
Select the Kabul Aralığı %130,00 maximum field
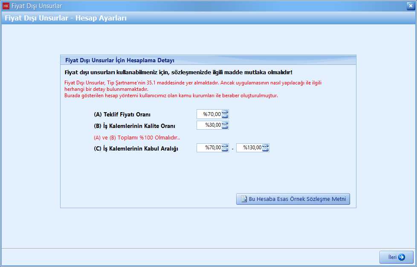(x=249, y=148)
